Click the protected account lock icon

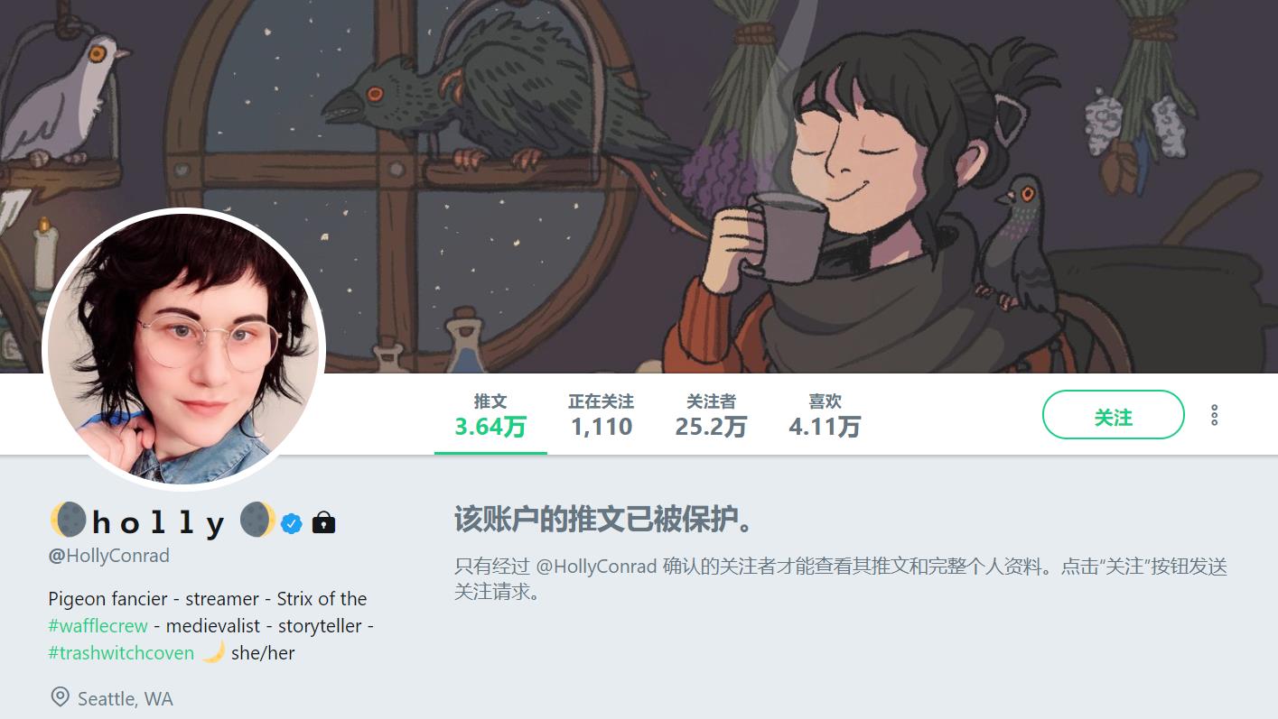click(323, 522)
